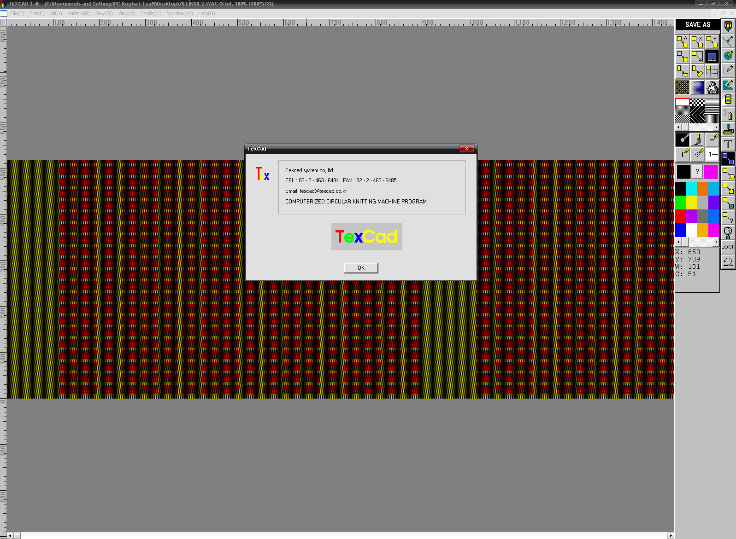Image resolution: width=736 pixels, height=539 pixels.
Task: Click OK in the TexCad dialog
Action: [x=361, y=268]
